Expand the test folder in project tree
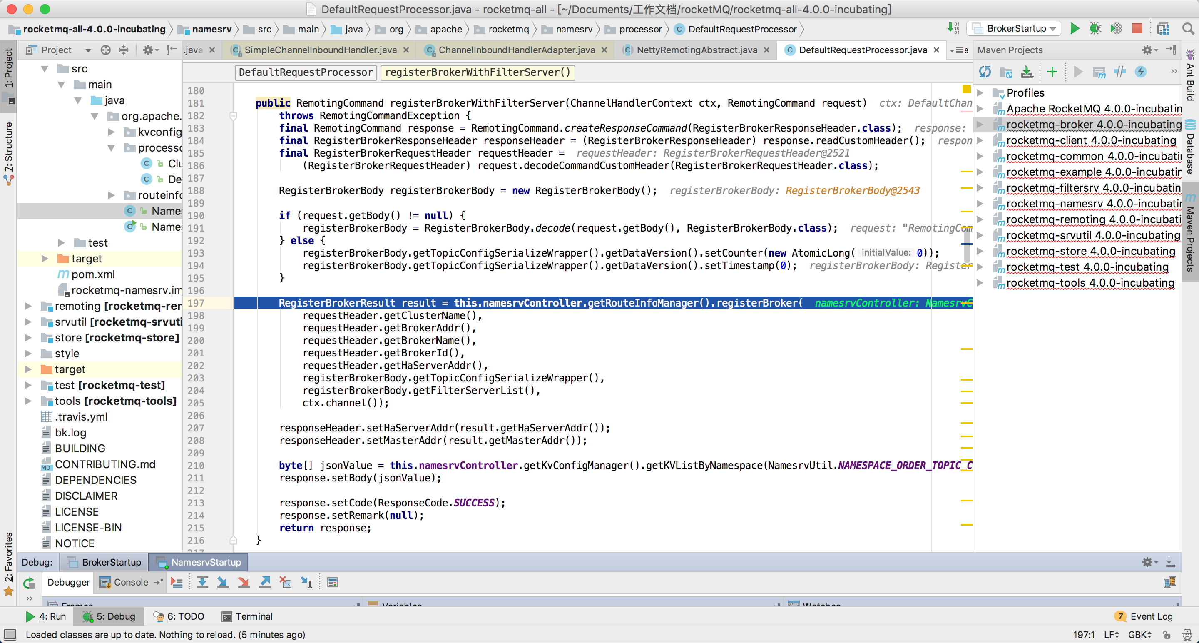Viewport: 1199px width, 643px height. (62, 242)
